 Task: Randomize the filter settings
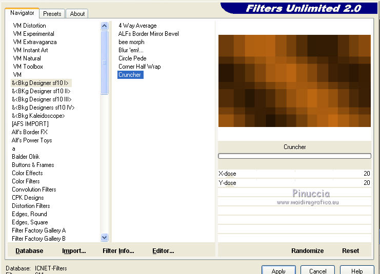click(307, 251)
